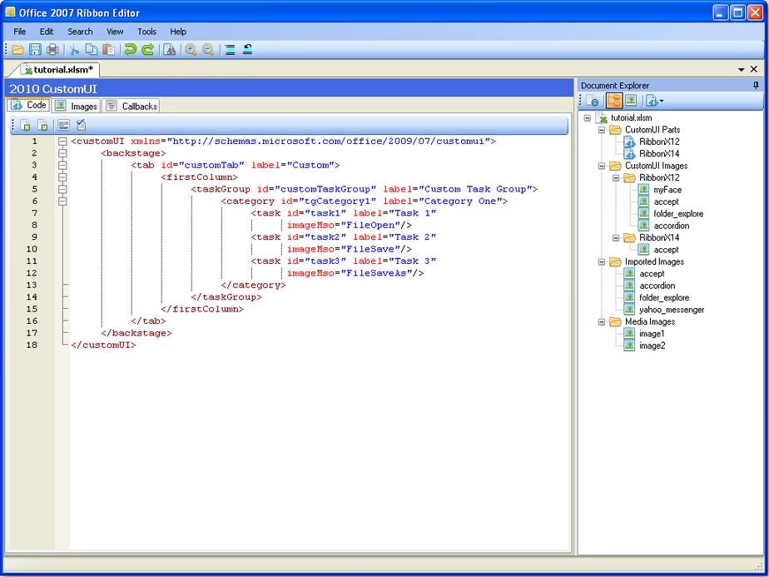
Task: Click the blue bars icon in code toolbar
Action: click(63, 126)
